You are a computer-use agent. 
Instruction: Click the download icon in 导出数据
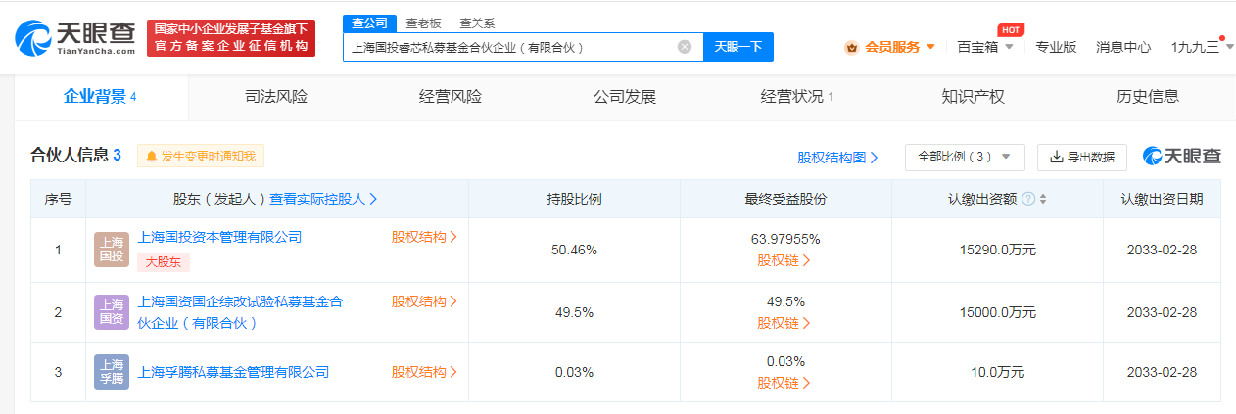tap(1057, 157)
